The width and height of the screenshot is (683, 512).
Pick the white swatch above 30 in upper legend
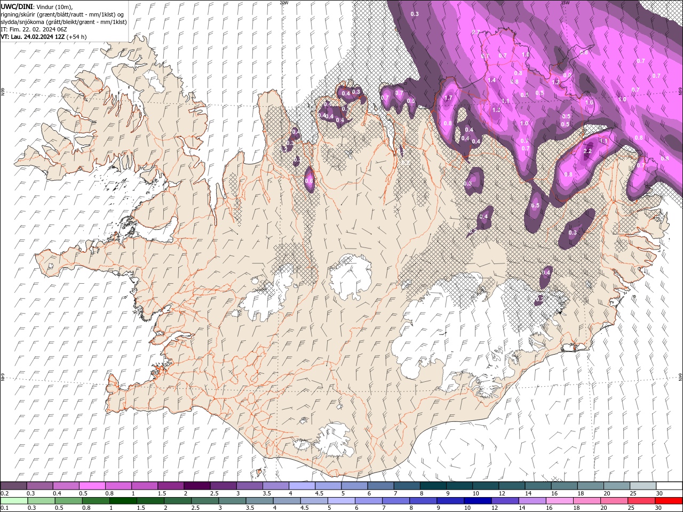coord(669,486)
